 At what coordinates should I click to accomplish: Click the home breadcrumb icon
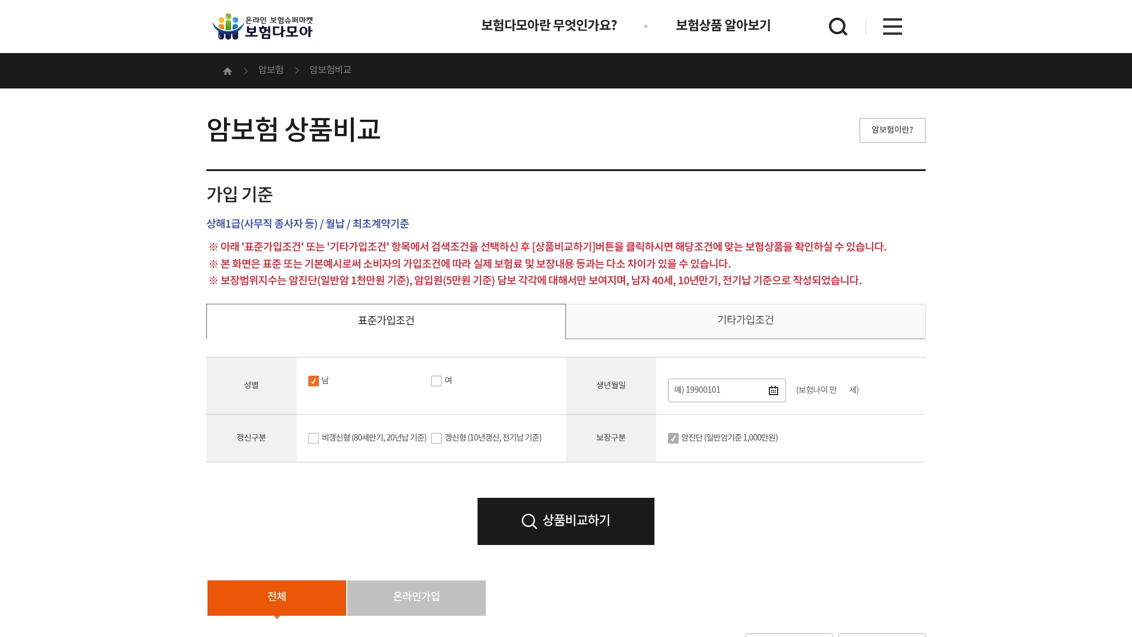tap(228, 71)
